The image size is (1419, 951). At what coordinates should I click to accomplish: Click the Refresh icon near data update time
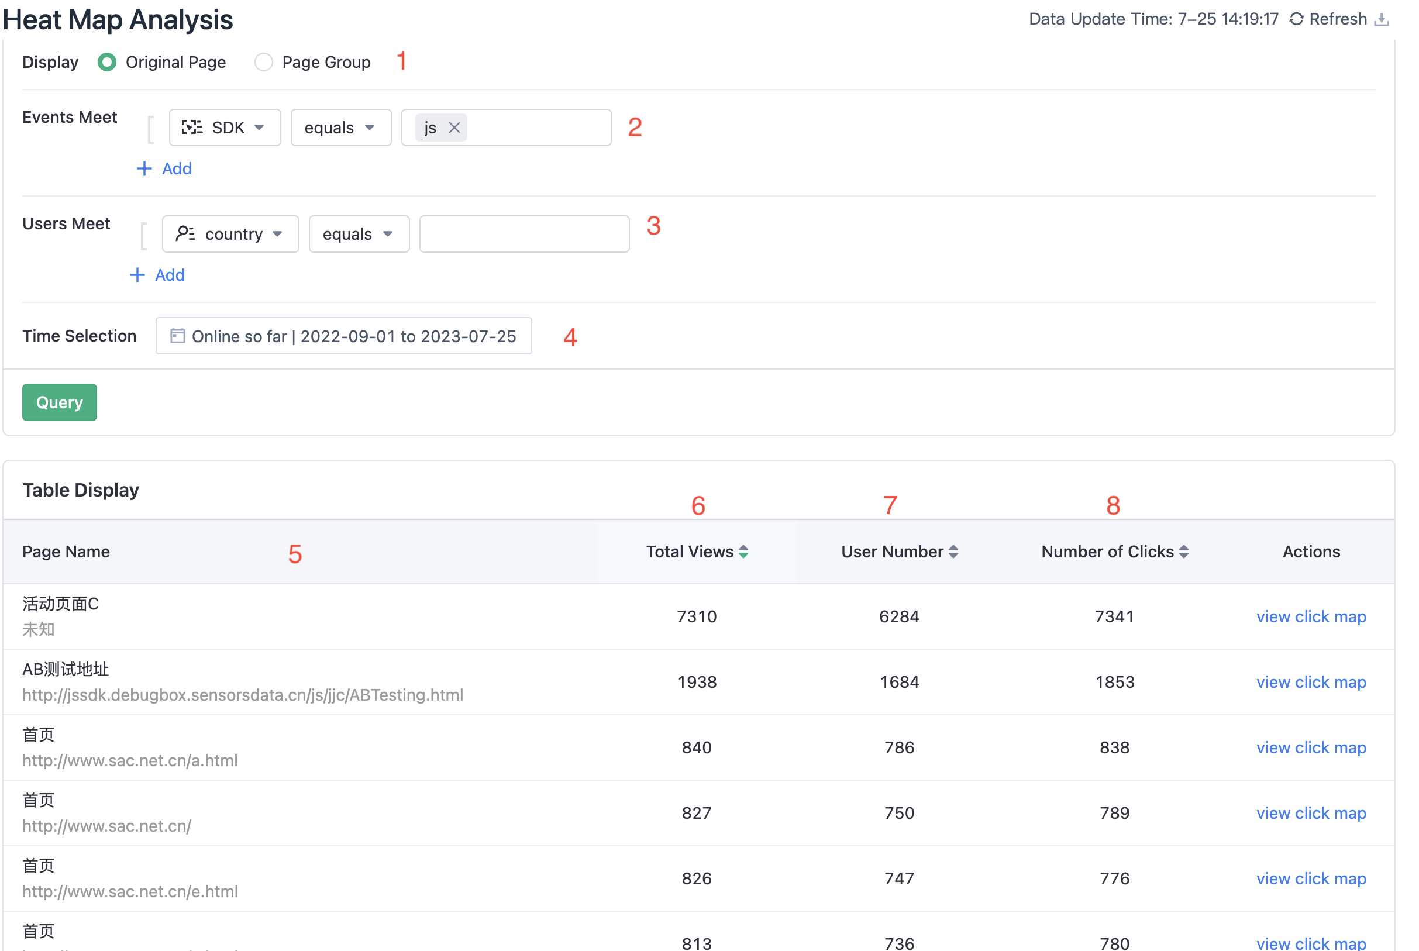pyautogui.click(x=1297, y=18)
